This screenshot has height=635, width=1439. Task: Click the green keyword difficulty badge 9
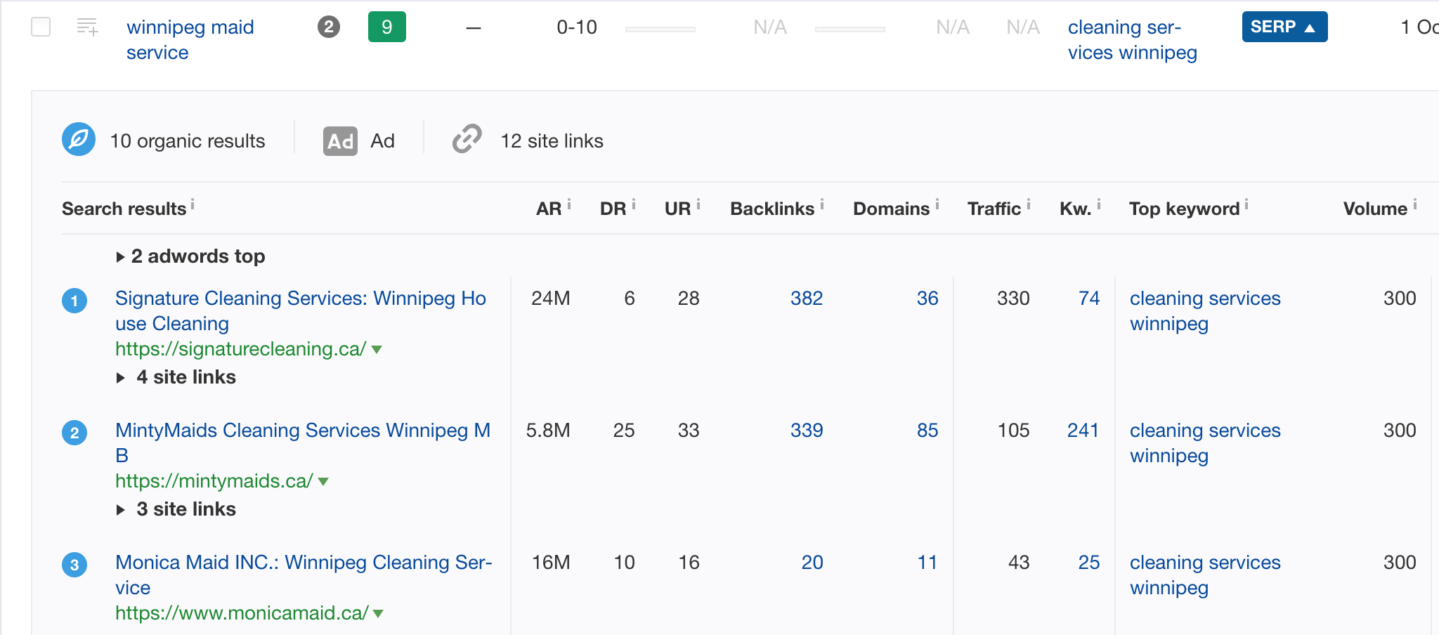pos(387,27)
